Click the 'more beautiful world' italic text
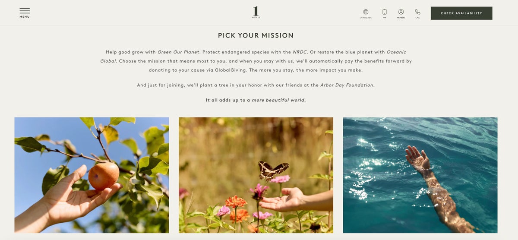 [278, 100]
